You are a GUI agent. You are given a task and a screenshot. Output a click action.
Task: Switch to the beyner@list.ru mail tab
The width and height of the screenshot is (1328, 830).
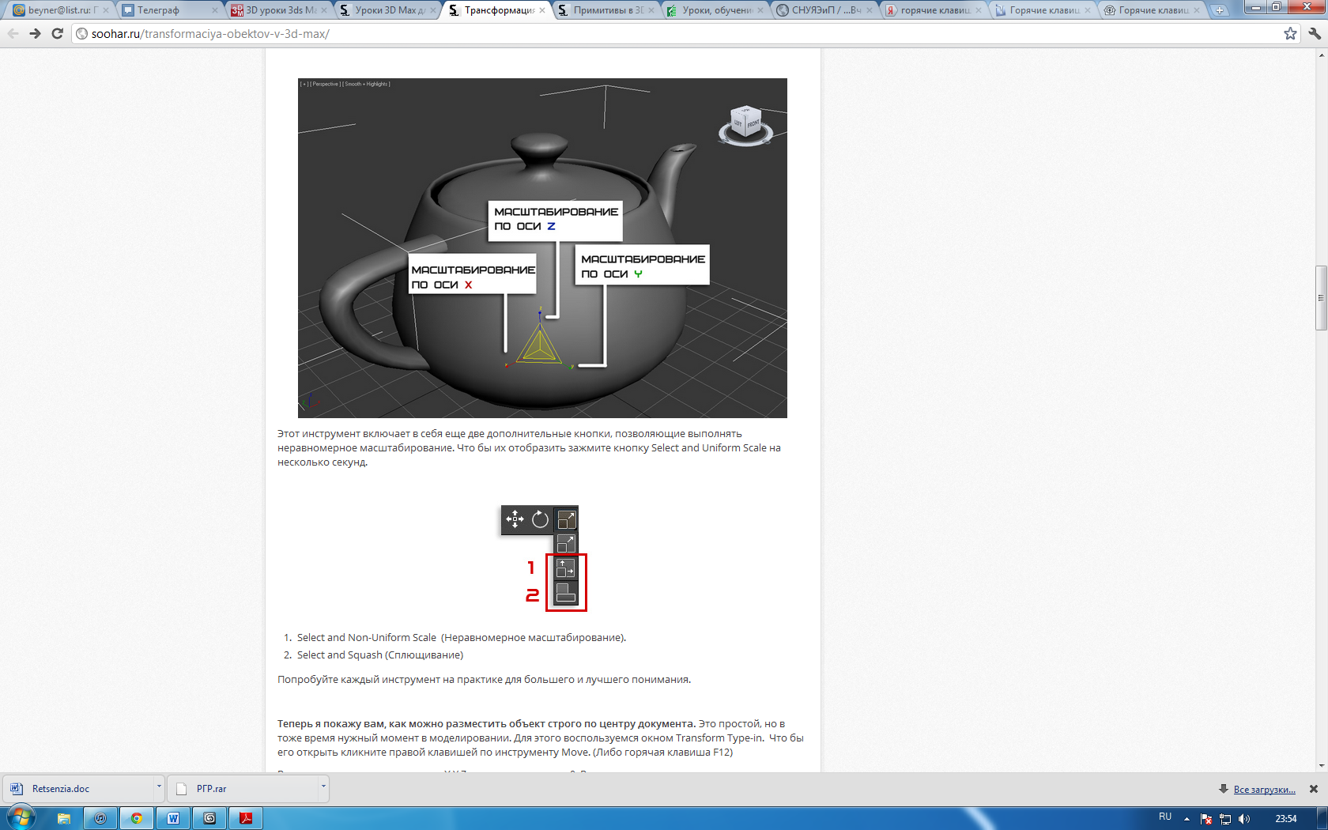pos(60,10)
